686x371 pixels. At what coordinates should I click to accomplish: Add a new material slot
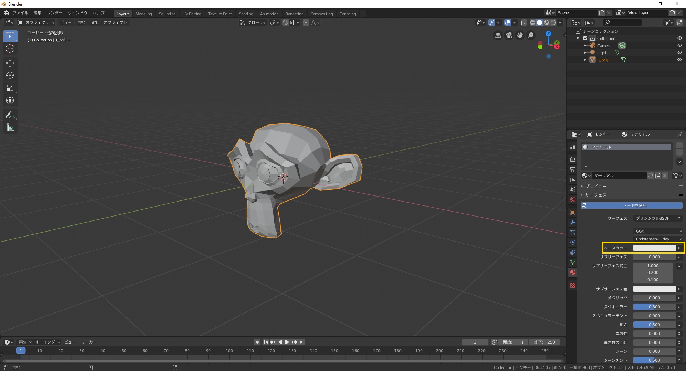click(x=680, y=145)
